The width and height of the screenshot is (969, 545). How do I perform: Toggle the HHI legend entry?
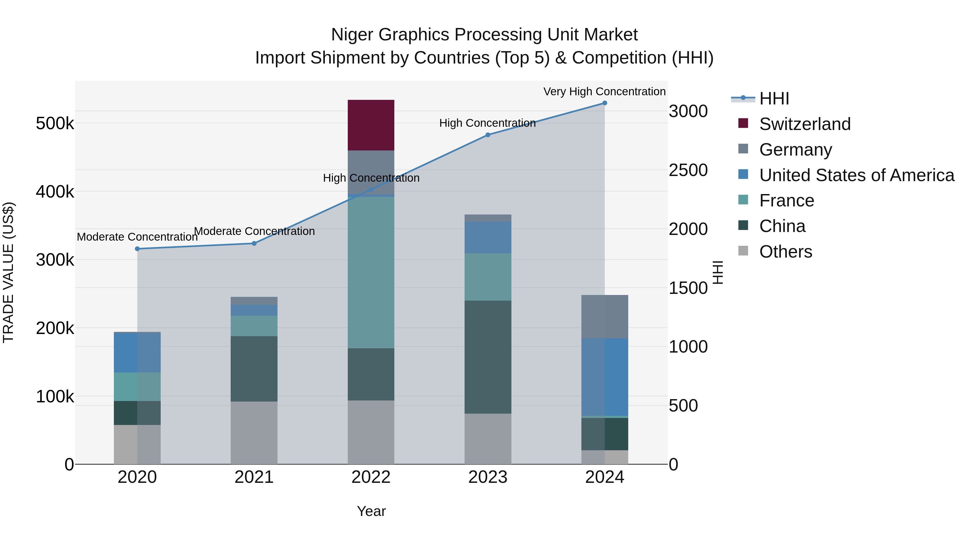(x=760, y=99)
